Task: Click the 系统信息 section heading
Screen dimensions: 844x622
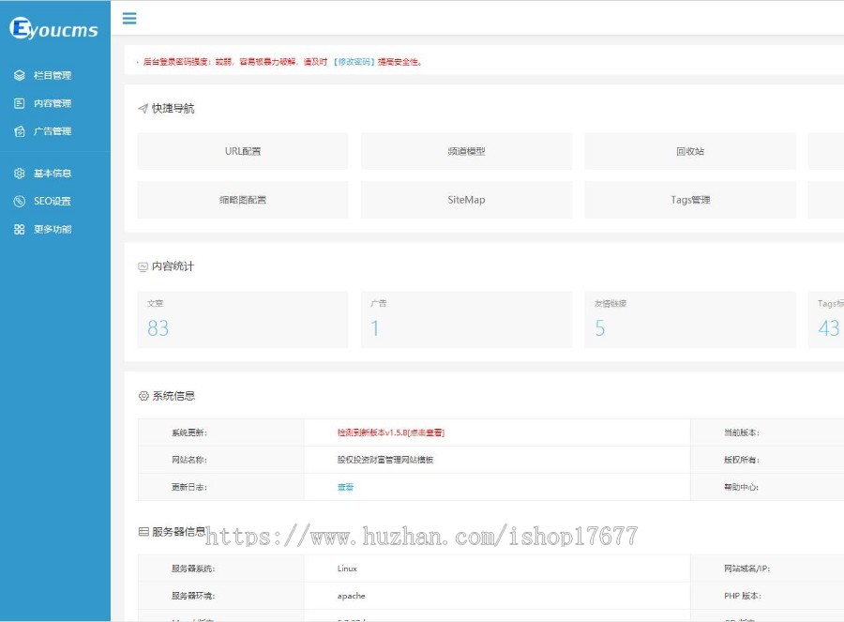Action: [x=173, y=396]
